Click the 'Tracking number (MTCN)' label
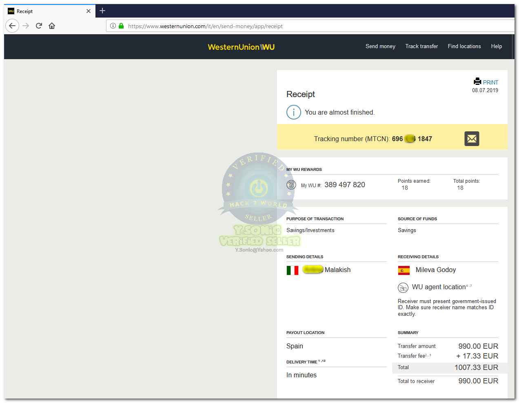 (352, 139)
